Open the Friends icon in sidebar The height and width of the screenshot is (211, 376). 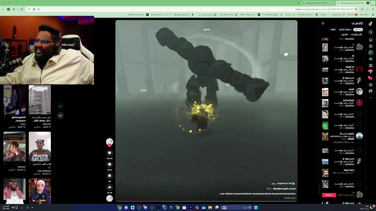point(371,59)
